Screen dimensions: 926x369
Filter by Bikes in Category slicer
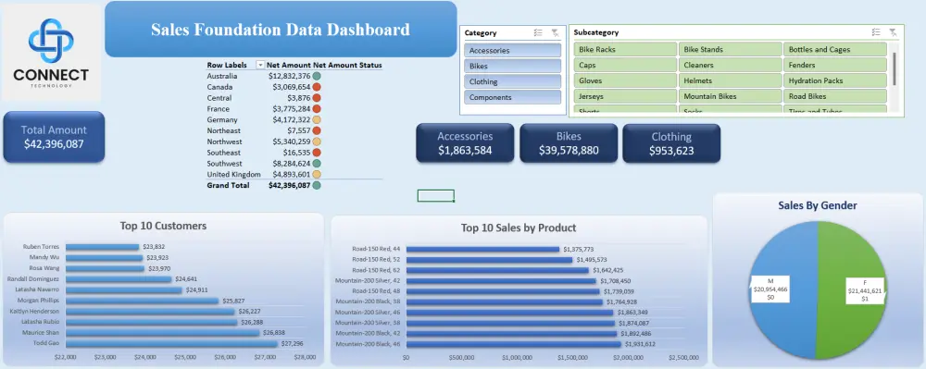pyautogui.click(x=513, y=66)
